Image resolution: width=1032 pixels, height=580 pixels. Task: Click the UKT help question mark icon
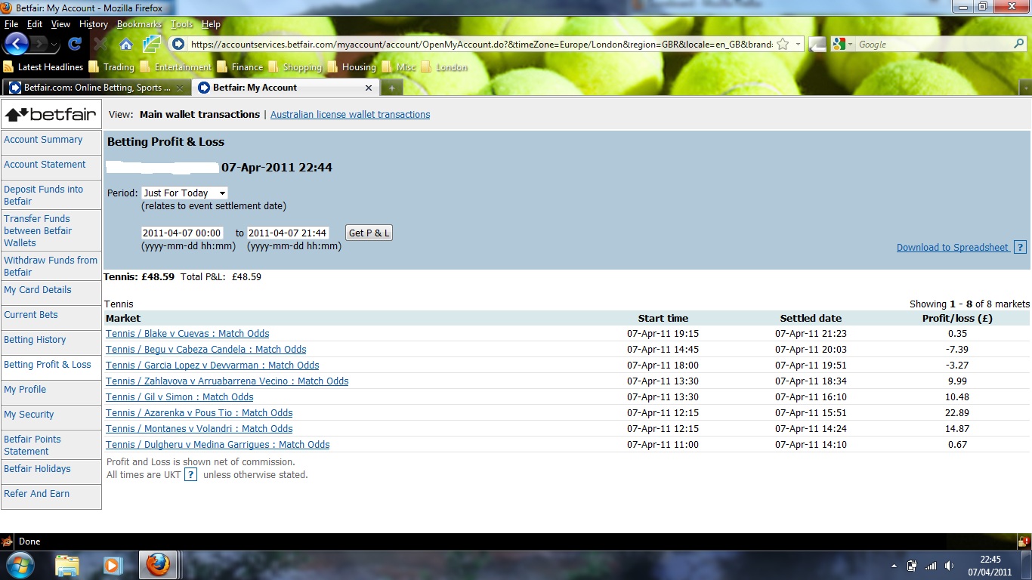[191, 475]
